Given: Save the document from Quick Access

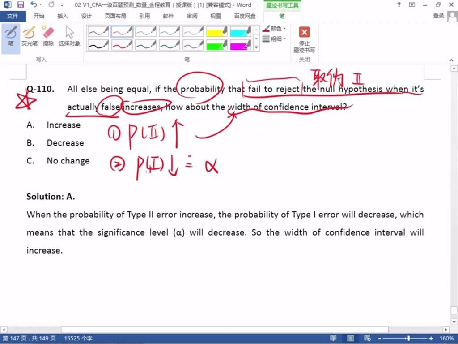Looking at the screenshot, I should [x=21, y=4].
